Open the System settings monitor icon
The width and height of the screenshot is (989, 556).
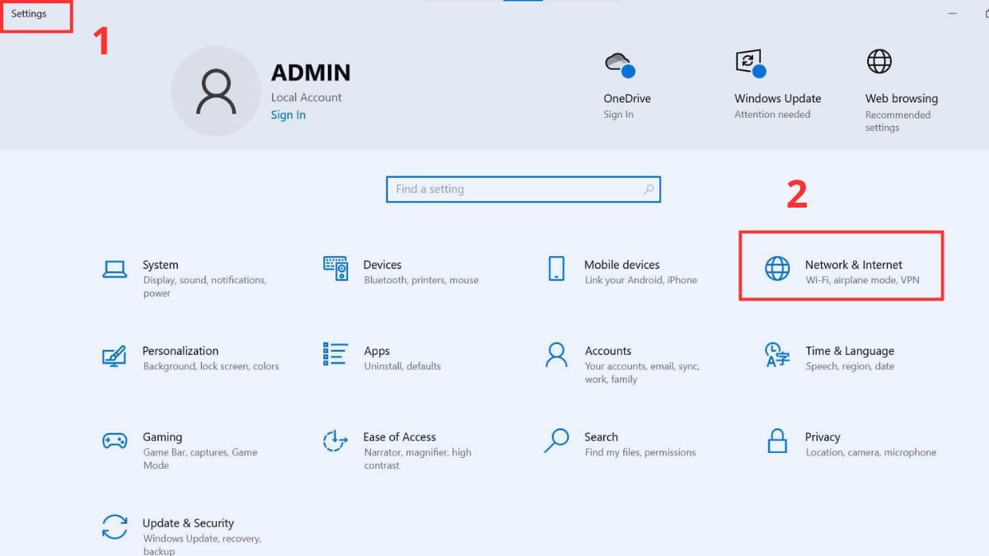coord(115,269)
